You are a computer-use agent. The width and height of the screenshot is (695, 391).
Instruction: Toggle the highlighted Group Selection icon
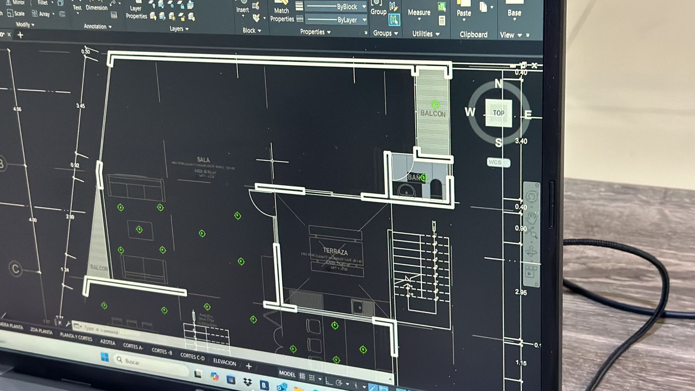[x=394, y=20]
